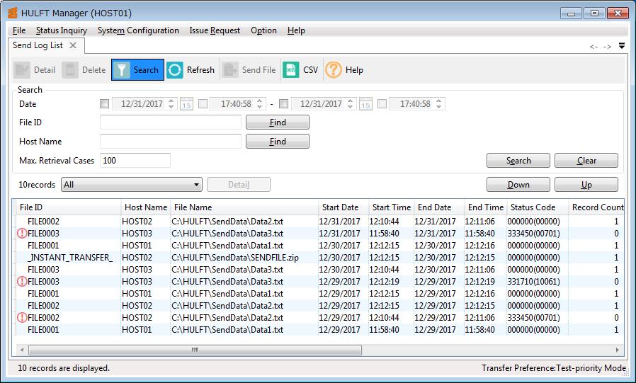Click the Start Time column header
The height and width of the screenshot is (383, 636).
tap(392, 207)
